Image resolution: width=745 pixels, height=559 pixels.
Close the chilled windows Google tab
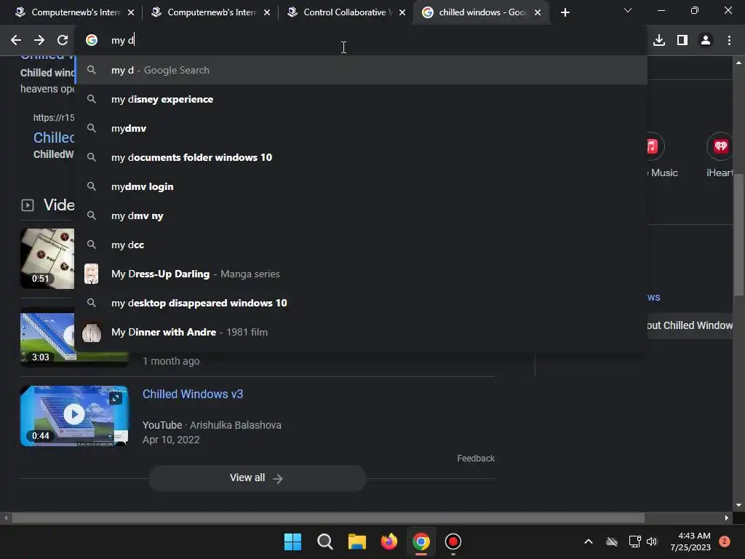tap(538, 13)
